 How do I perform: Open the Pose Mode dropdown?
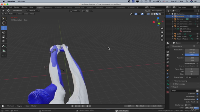tap(9, 14)
